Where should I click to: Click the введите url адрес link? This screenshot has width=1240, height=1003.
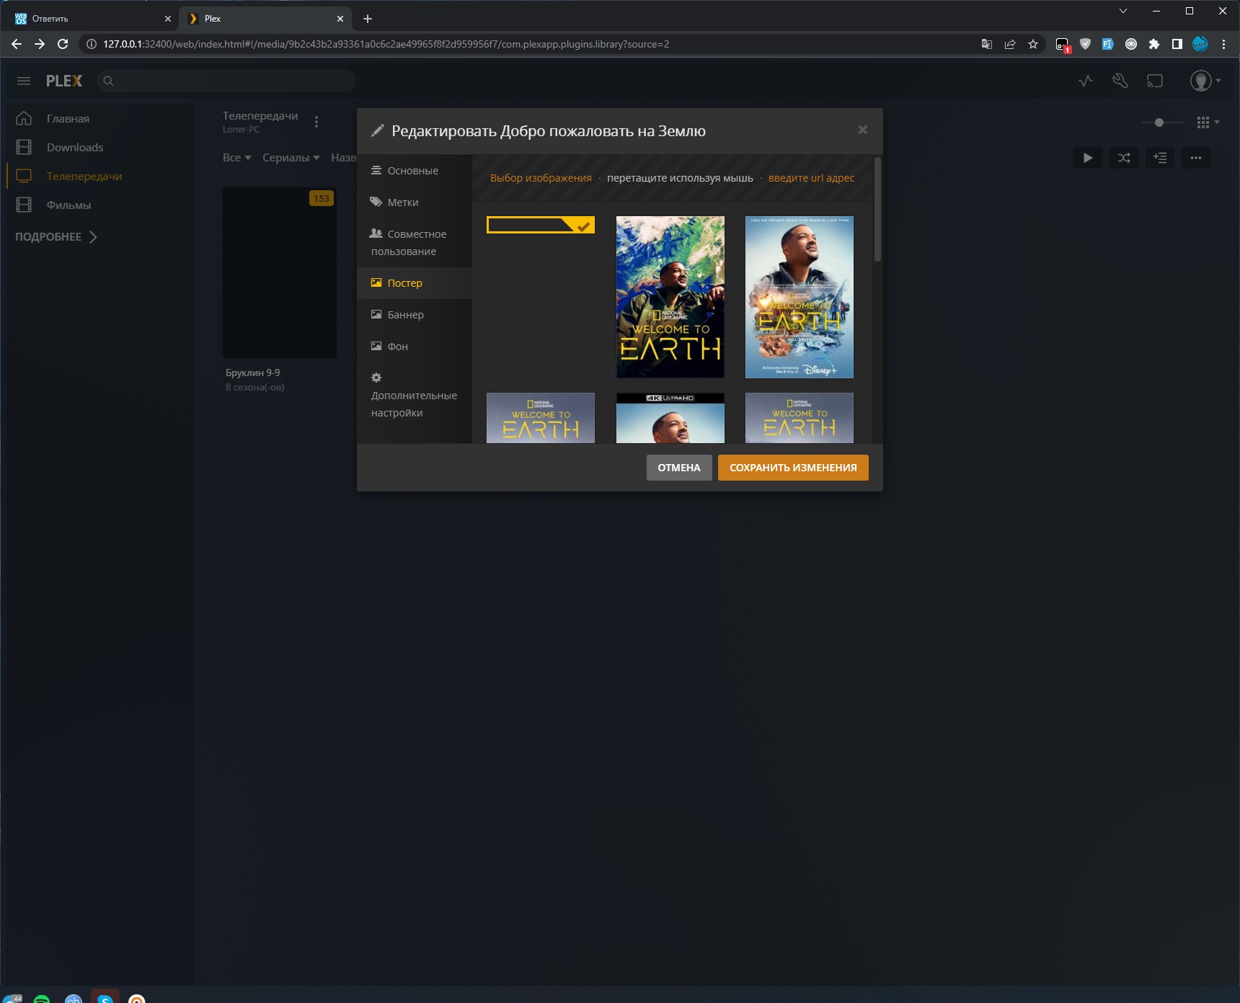tap(811, 178)
